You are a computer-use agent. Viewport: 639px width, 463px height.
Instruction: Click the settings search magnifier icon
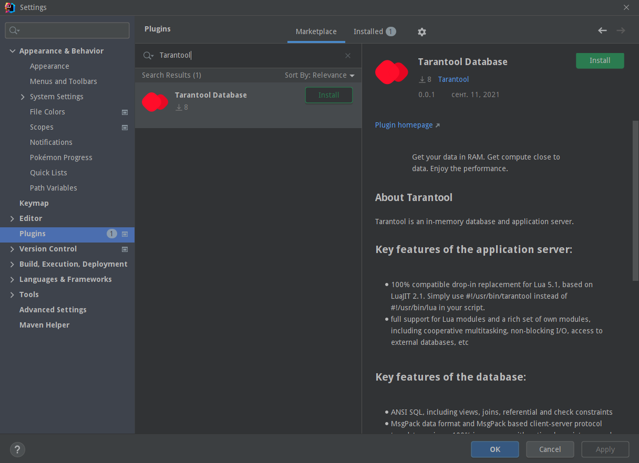tap(15, 30)
